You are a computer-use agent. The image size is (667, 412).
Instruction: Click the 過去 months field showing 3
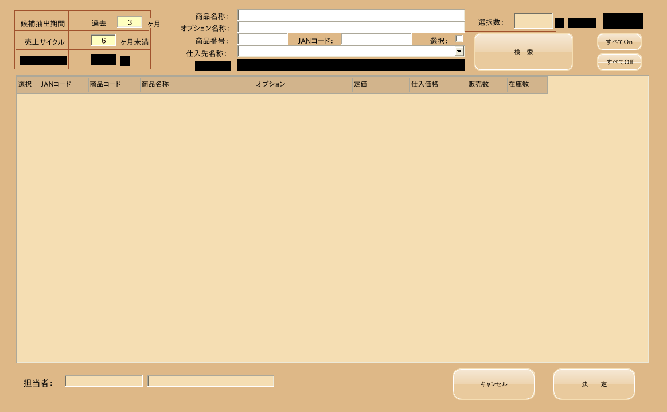pos(129,22)
